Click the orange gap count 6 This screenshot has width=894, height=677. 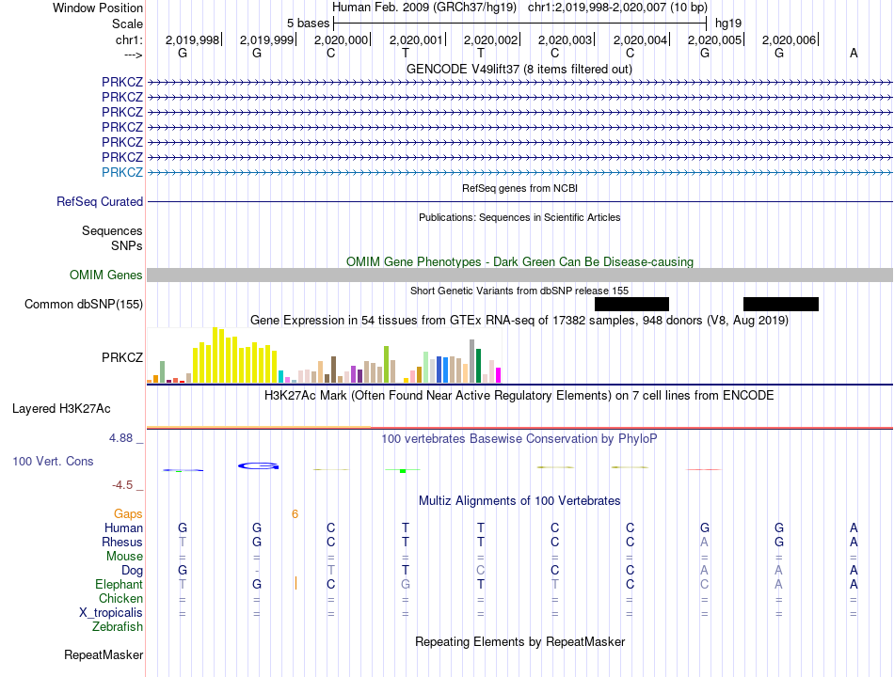295,514
